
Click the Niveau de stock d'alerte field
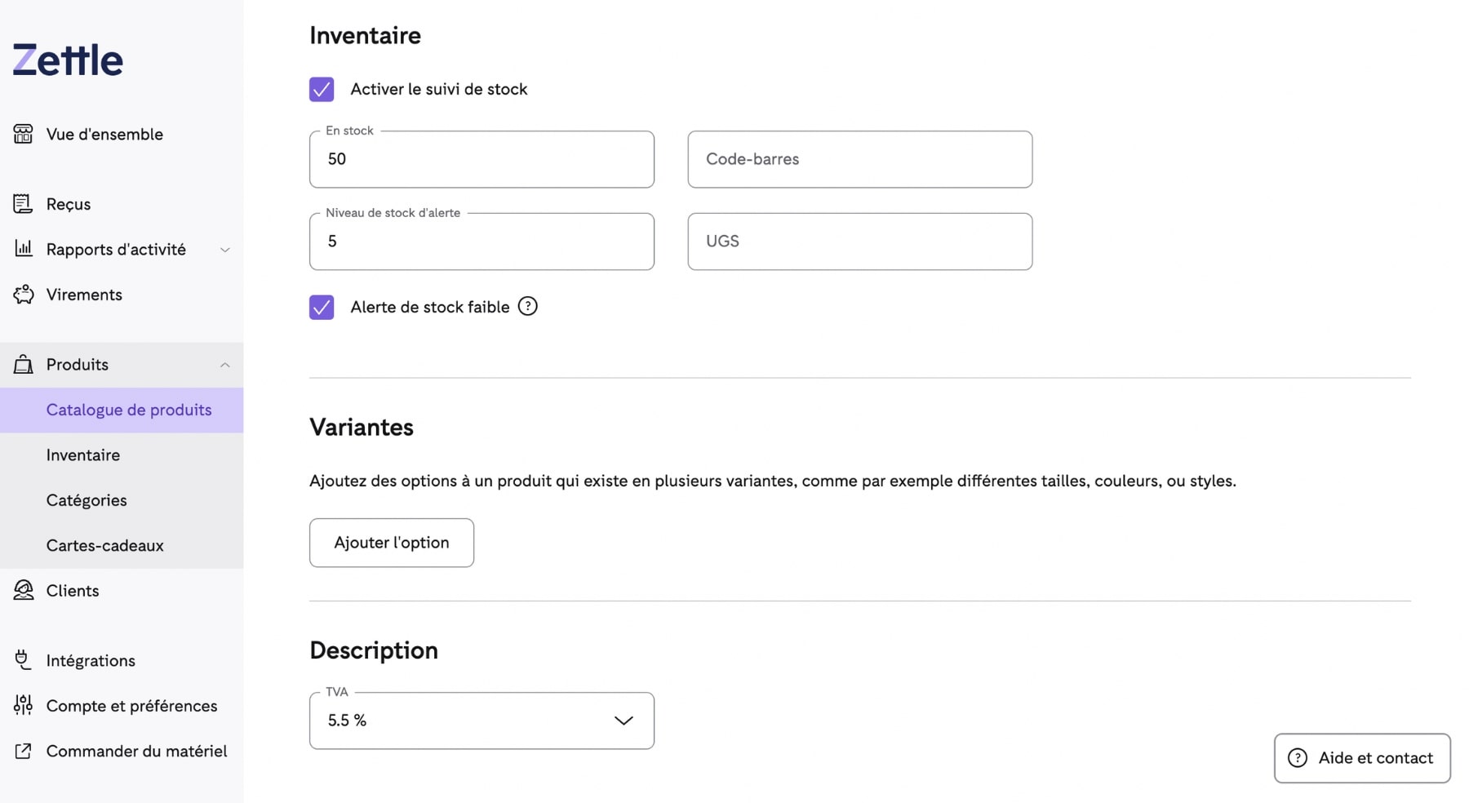pos(482,242)
